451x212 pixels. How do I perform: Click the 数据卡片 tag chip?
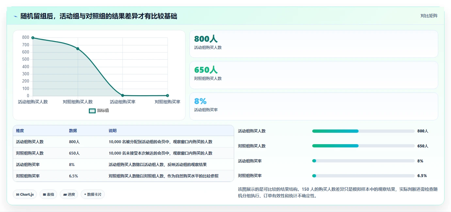(93, 194)
